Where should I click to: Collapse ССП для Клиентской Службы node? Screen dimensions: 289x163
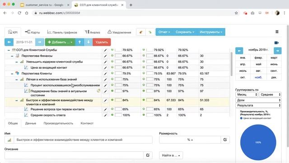point(9,50)
